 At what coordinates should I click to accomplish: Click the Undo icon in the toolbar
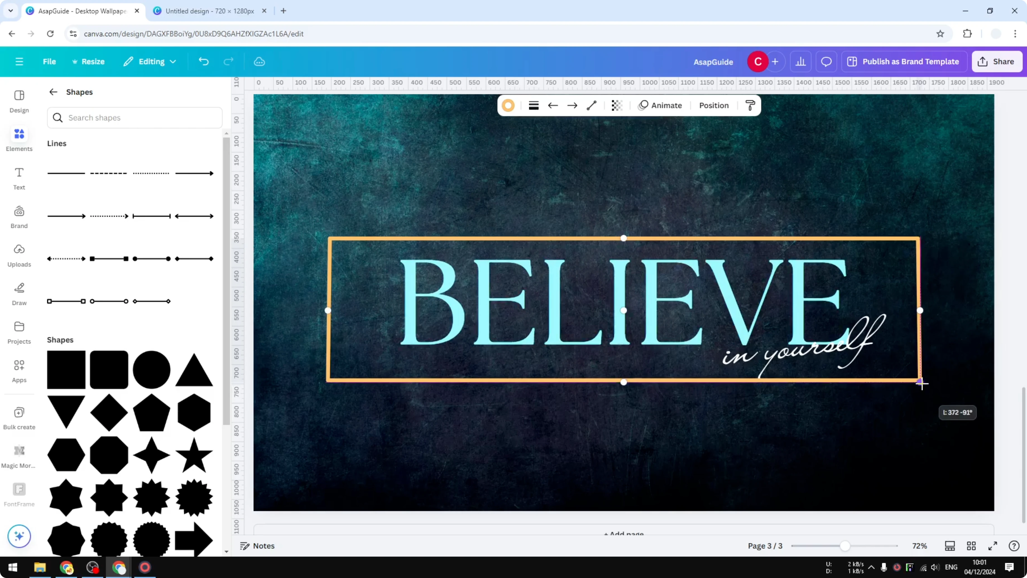[x=203, y=61]
